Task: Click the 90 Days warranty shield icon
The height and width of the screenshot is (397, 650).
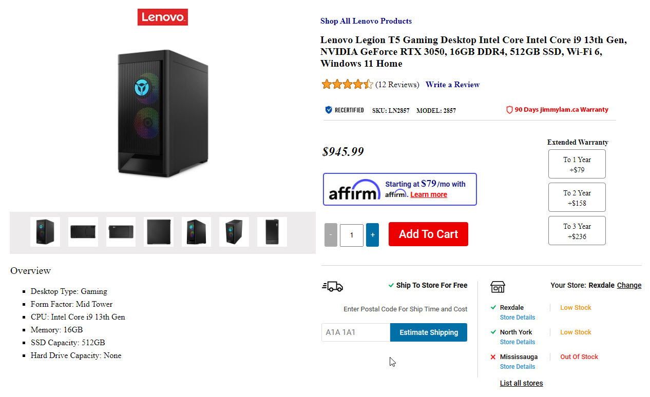Action: [x=509, y=110]
